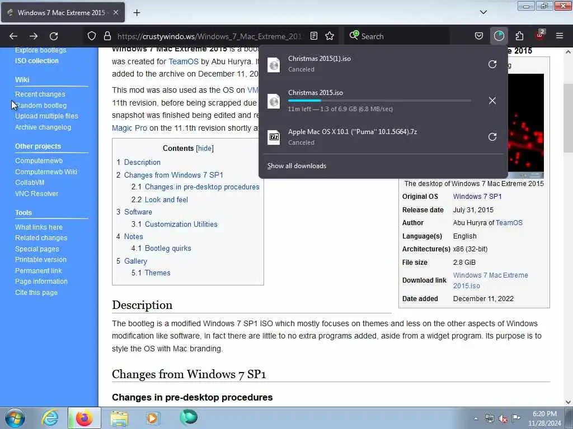
Task: Bookmark this page with the star icon
Action: 330,36
